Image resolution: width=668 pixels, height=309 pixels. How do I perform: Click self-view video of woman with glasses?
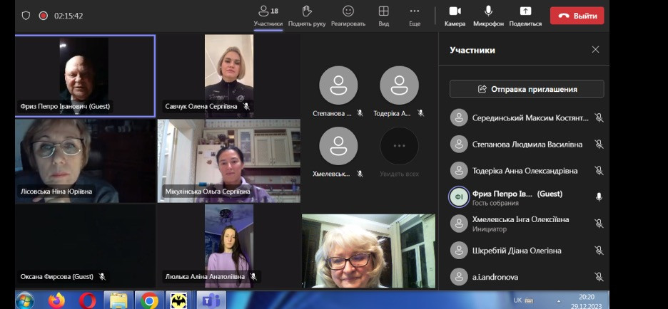[368, 251]
